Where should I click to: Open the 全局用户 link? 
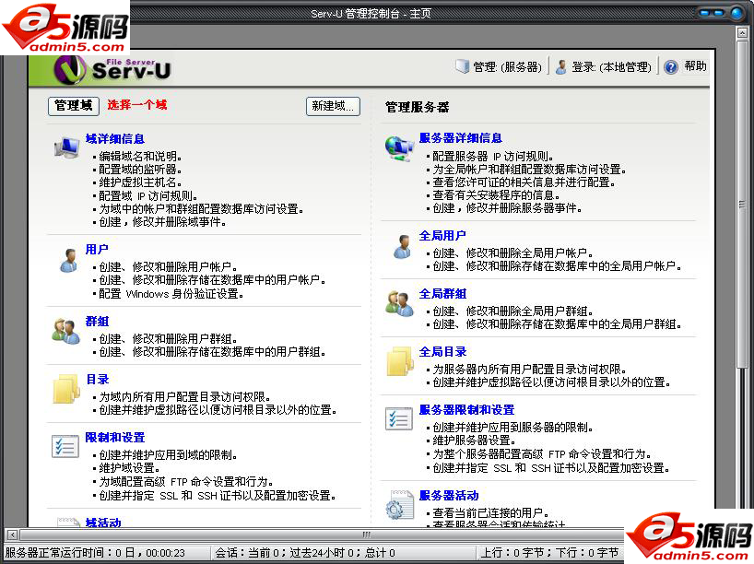tap(442, 236)
